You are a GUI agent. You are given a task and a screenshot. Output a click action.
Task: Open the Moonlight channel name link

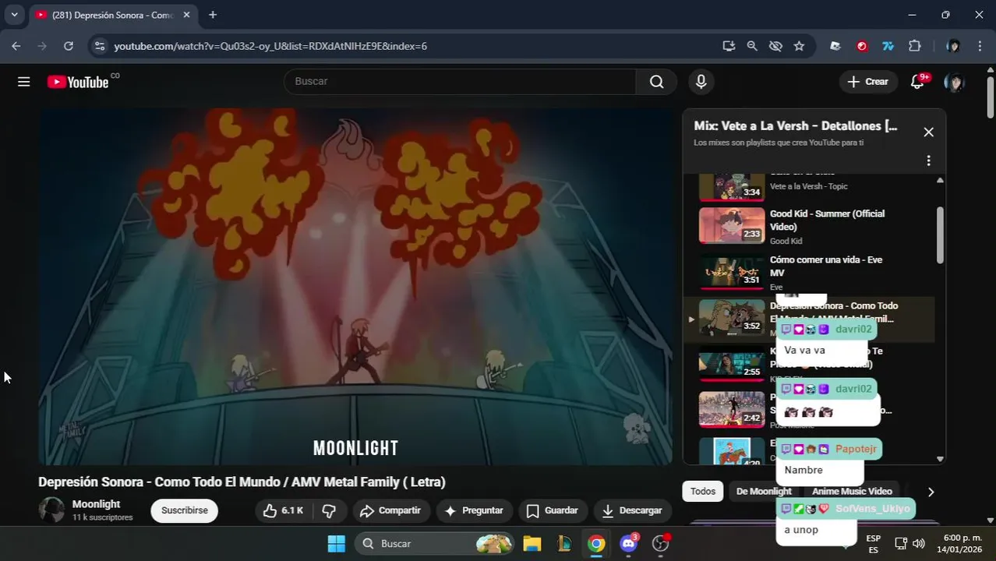tap(96, 504)
